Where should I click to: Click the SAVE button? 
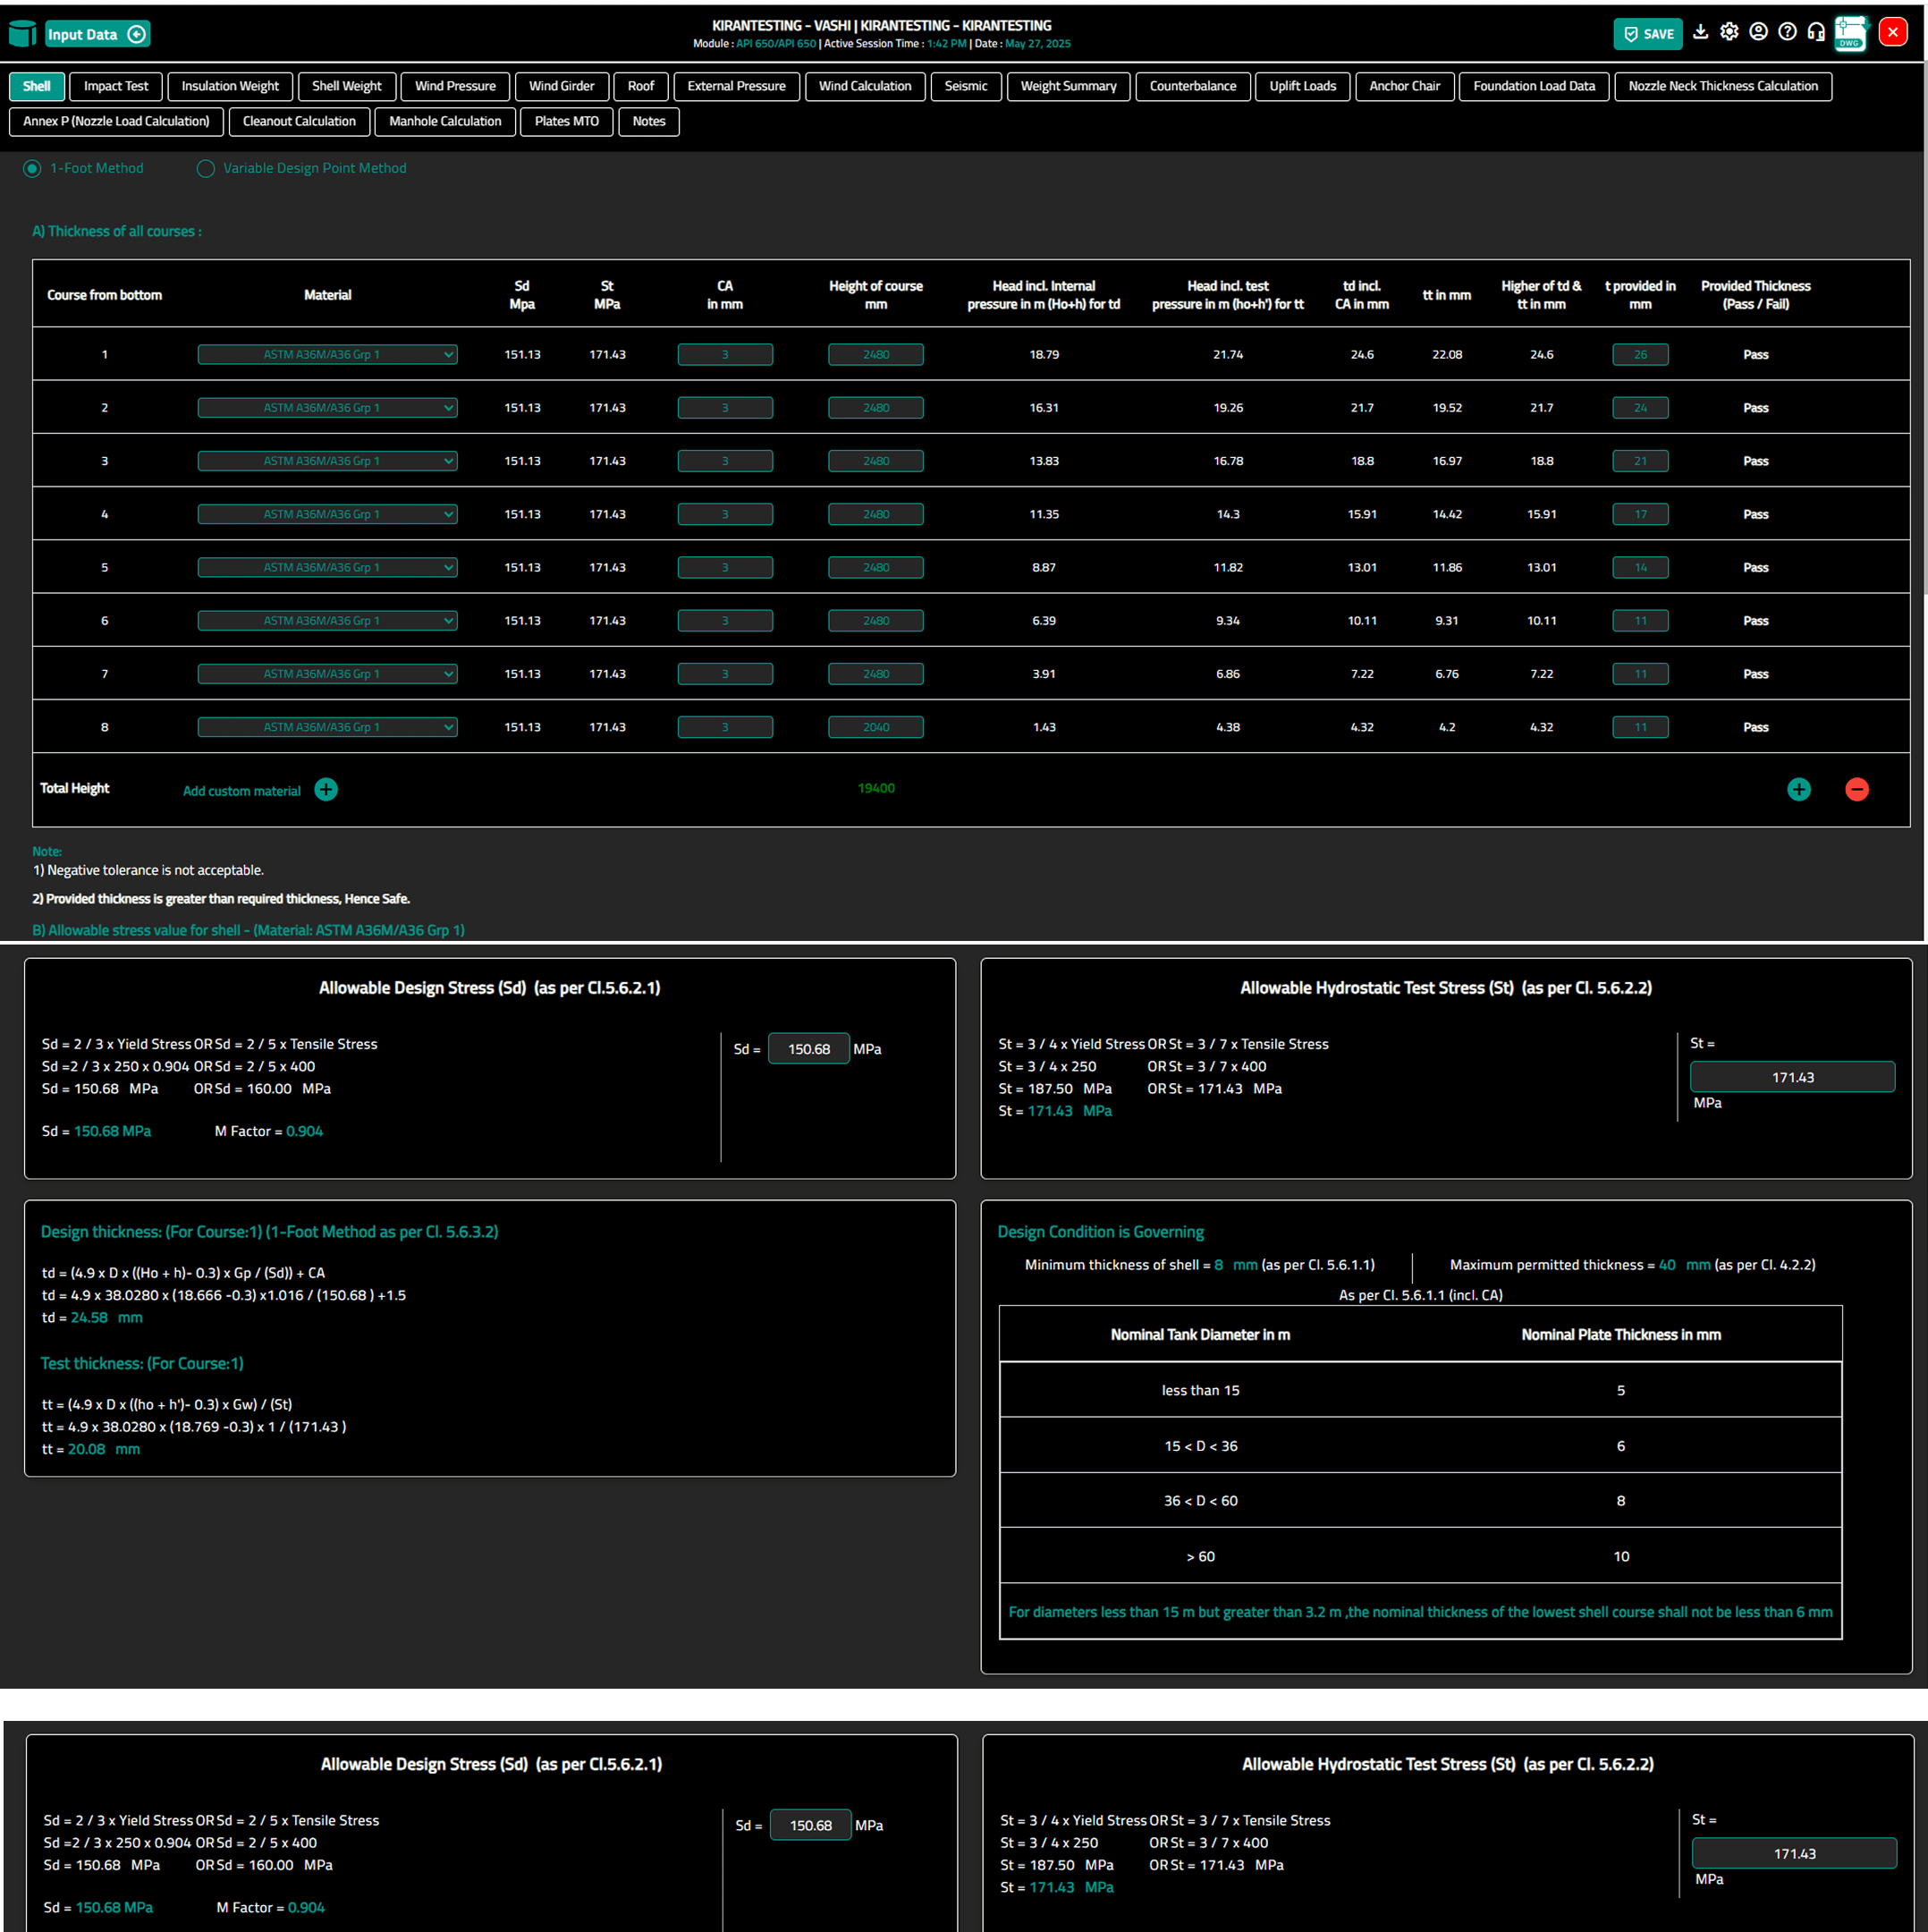coord(1647,34)
